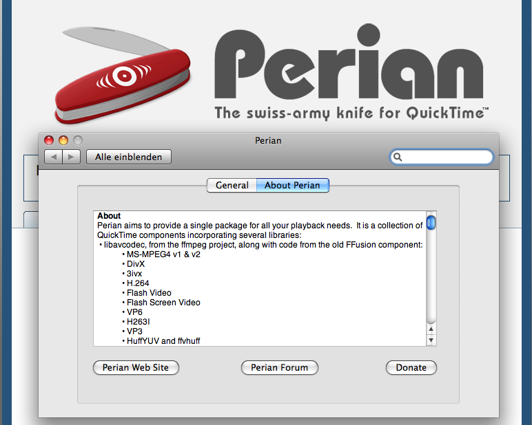Click the gray zoom window button
532x425 pixels.
click(x=78, y=140)
